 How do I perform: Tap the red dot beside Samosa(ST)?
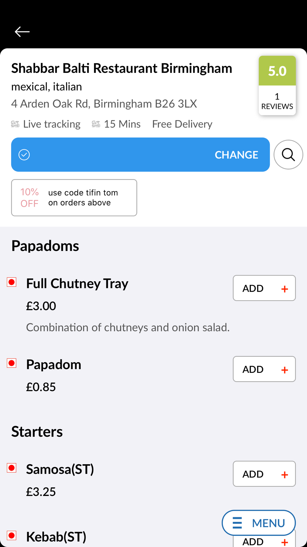(12, 468)
